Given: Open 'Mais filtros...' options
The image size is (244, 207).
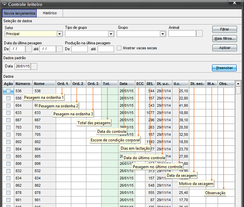Looking at the screenshot, I should (224, 39).
